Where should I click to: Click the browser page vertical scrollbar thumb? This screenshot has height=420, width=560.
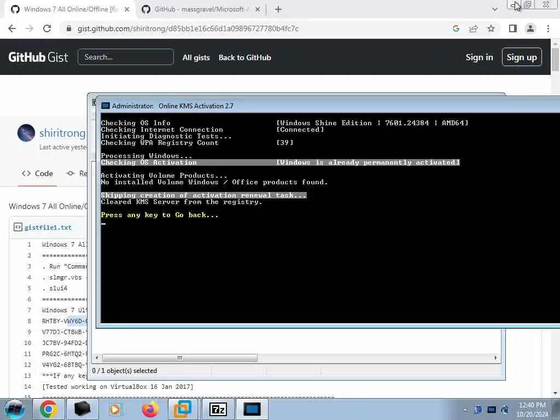pos(555,59)
